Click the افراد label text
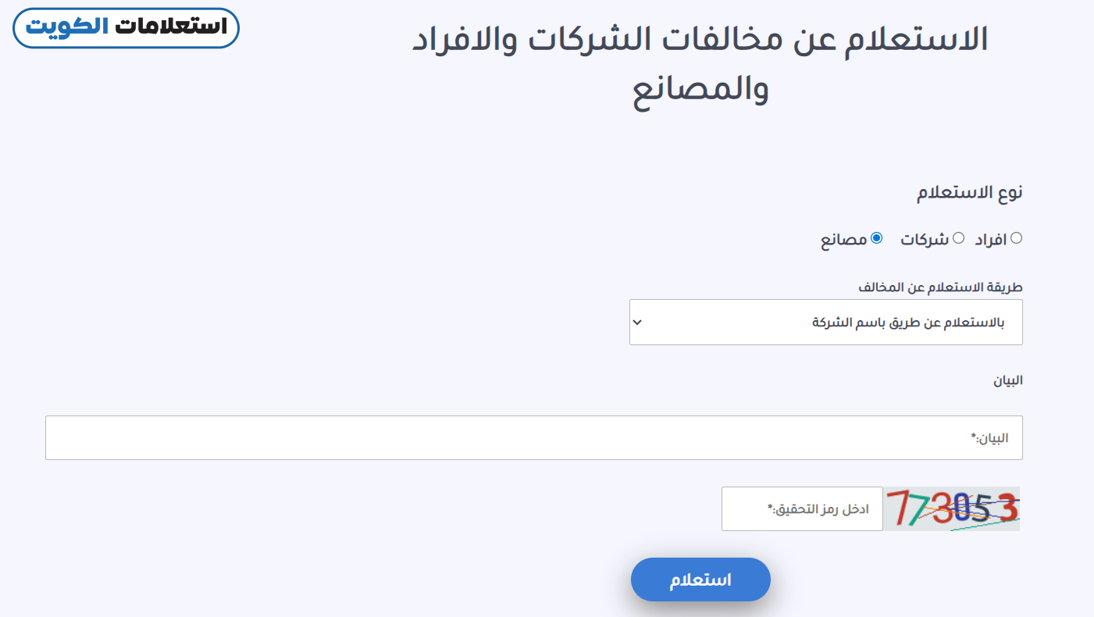 coord(990,240)
